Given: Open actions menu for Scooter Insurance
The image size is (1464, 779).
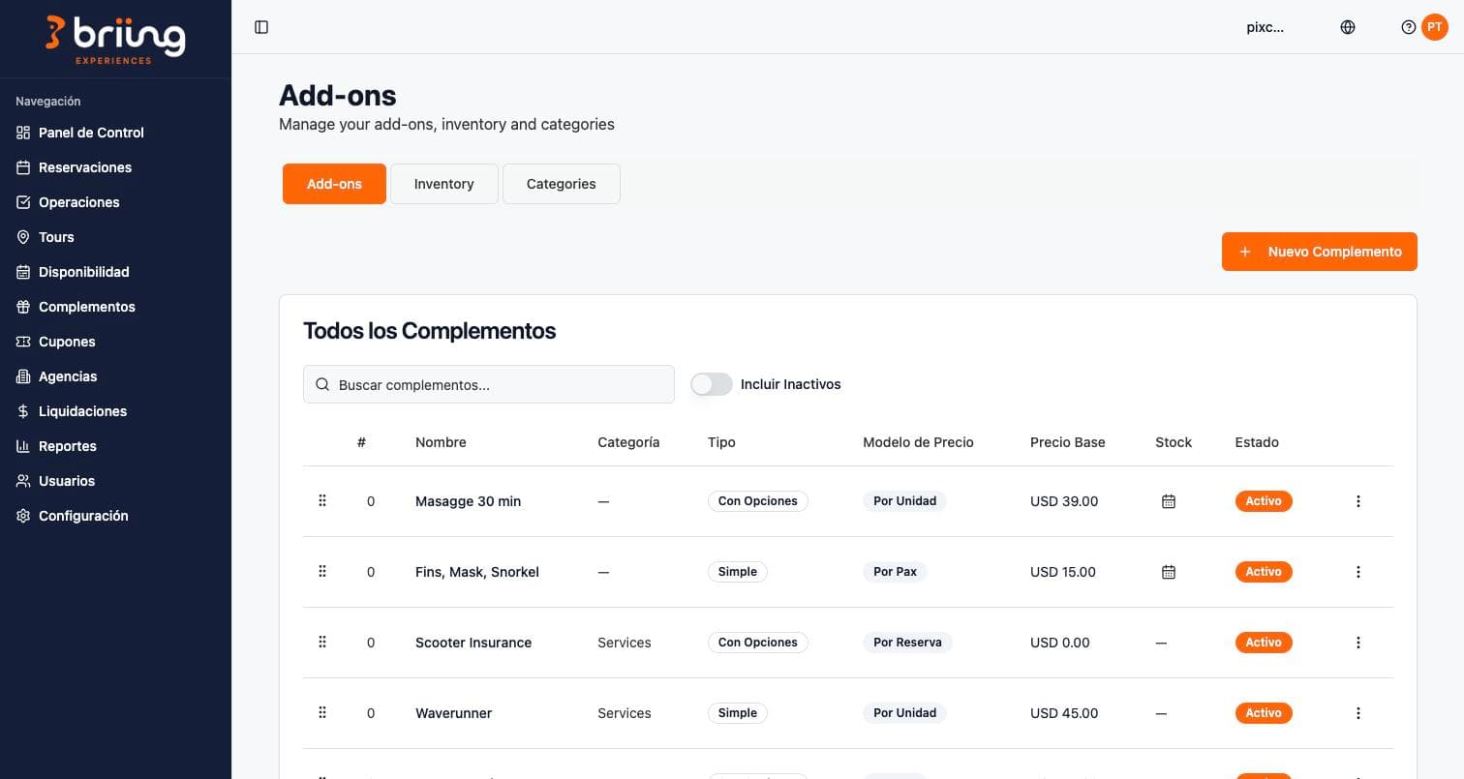Looking at the screenshot, I should click(1358, 643).
